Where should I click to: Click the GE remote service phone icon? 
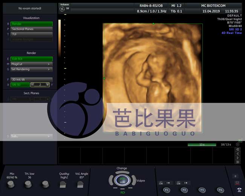tap(239, 190)
